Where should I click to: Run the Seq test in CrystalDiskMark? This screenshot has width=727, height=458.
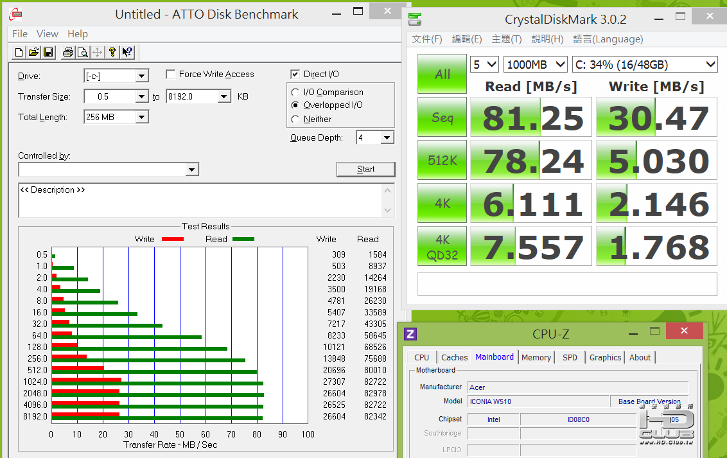pyautogui.click(x=442, y=118)
